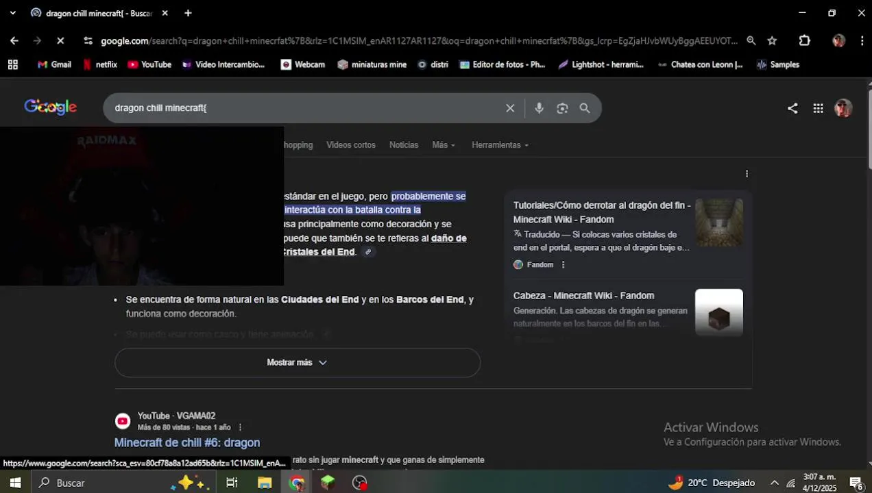
Task: Open Chrome from taskbar
Action: tap(296, 483)
